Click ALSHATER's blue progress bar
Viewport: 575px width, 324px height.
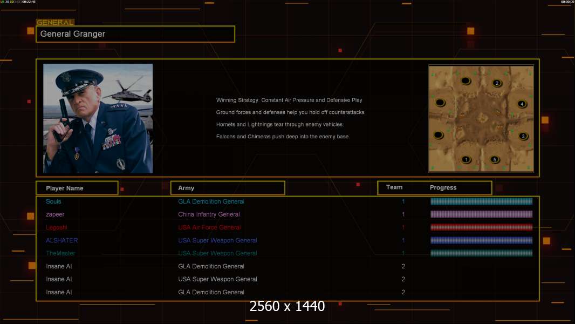(x=481, y=240)
